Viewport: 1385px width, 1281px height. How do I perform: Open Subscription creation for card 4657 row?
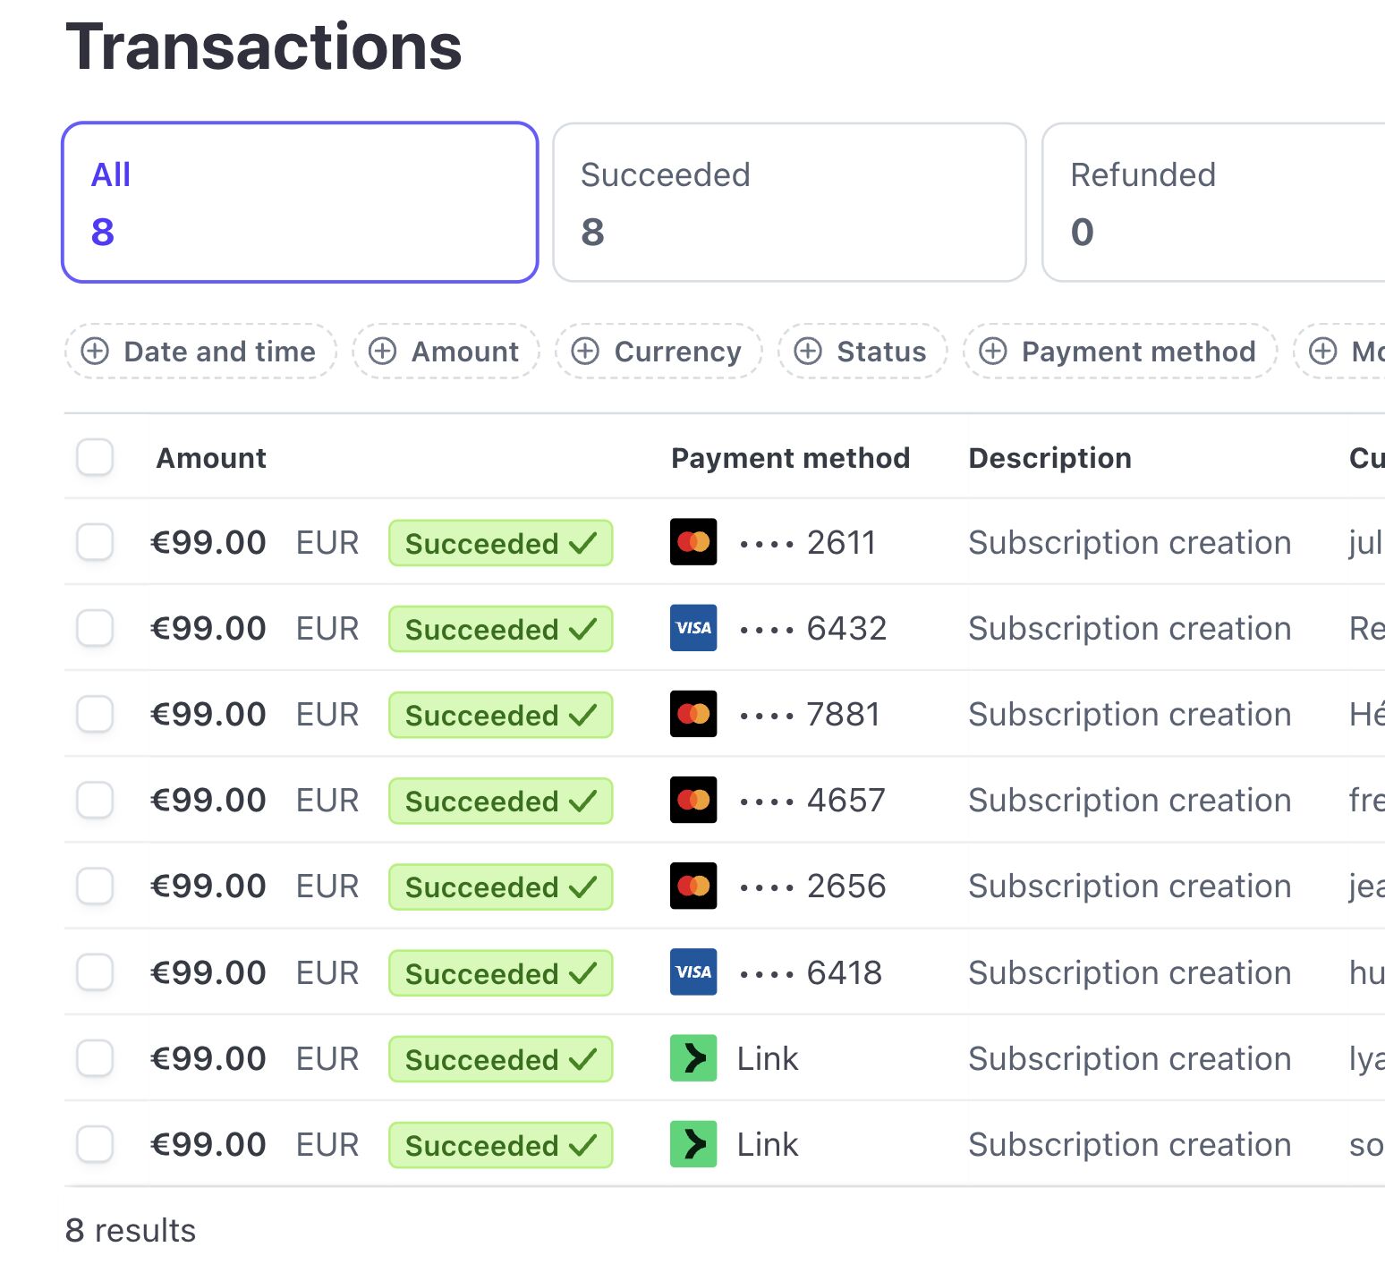[1129, 800]
